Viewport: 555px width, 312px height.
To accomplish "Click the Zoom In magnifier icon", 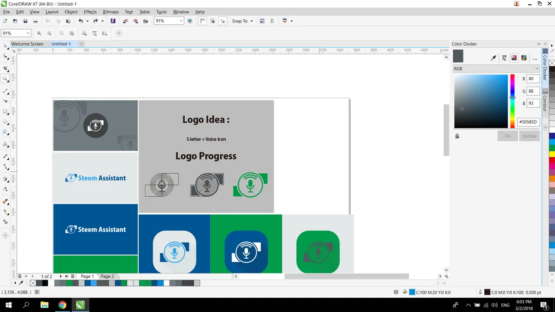I will pos(39,33).
